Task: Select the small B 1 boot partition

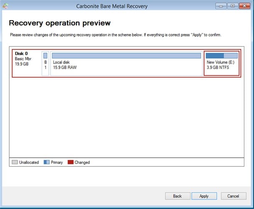Action: pos(46,64)
